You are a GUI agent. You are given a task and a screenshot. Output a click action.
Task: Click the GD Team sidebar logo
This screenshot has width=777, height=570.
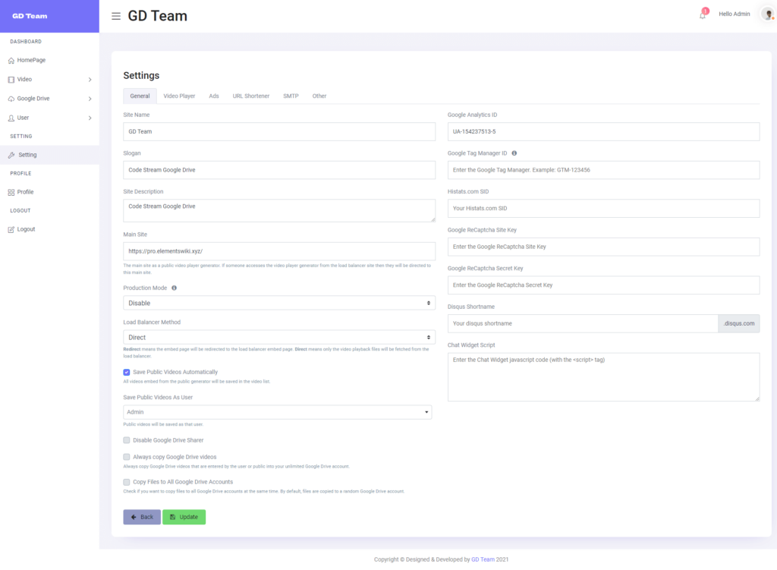30,16
